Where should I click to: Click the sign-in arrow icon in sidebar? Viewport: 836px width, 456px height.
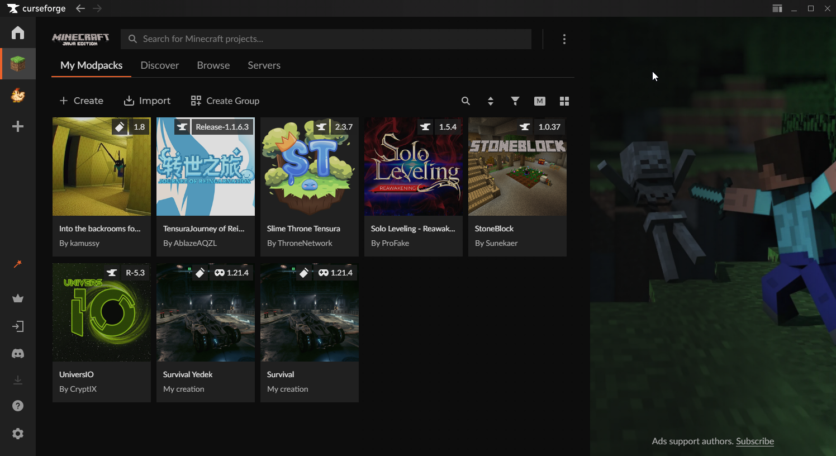click(18, 326)
